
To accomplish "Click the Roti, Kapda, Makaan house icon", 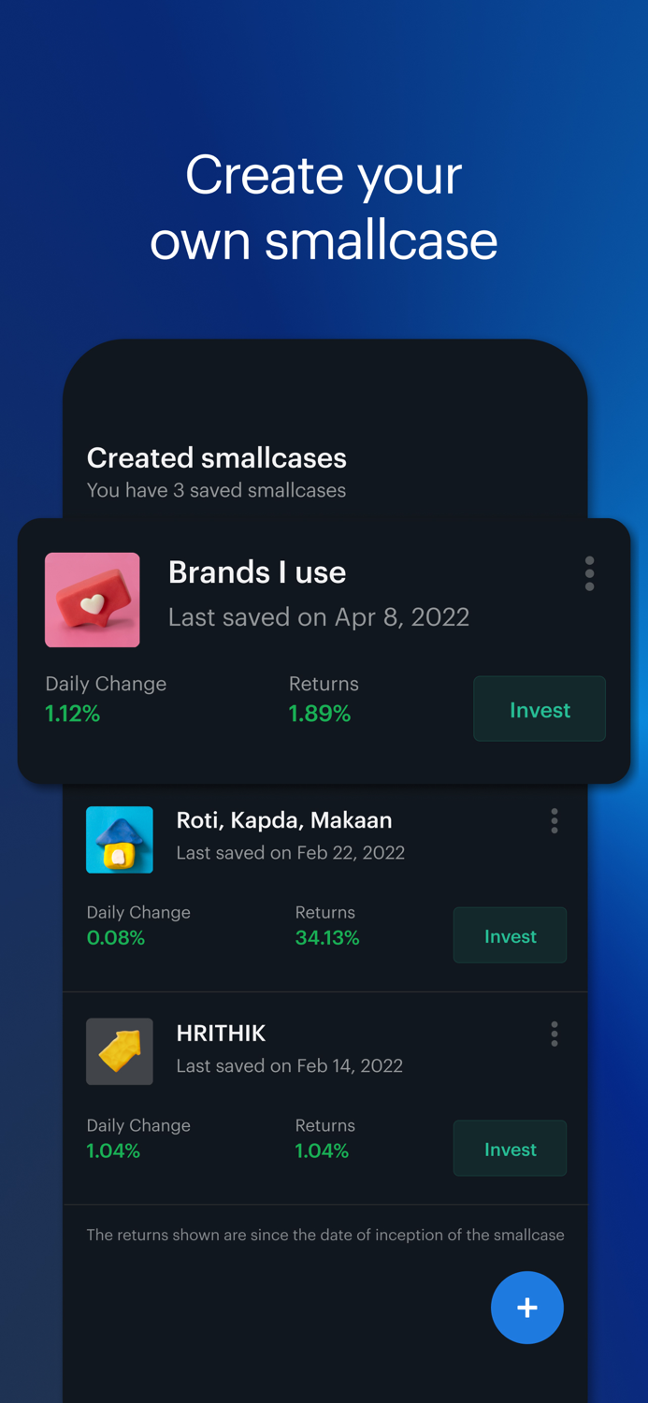I will click(119, 839).
